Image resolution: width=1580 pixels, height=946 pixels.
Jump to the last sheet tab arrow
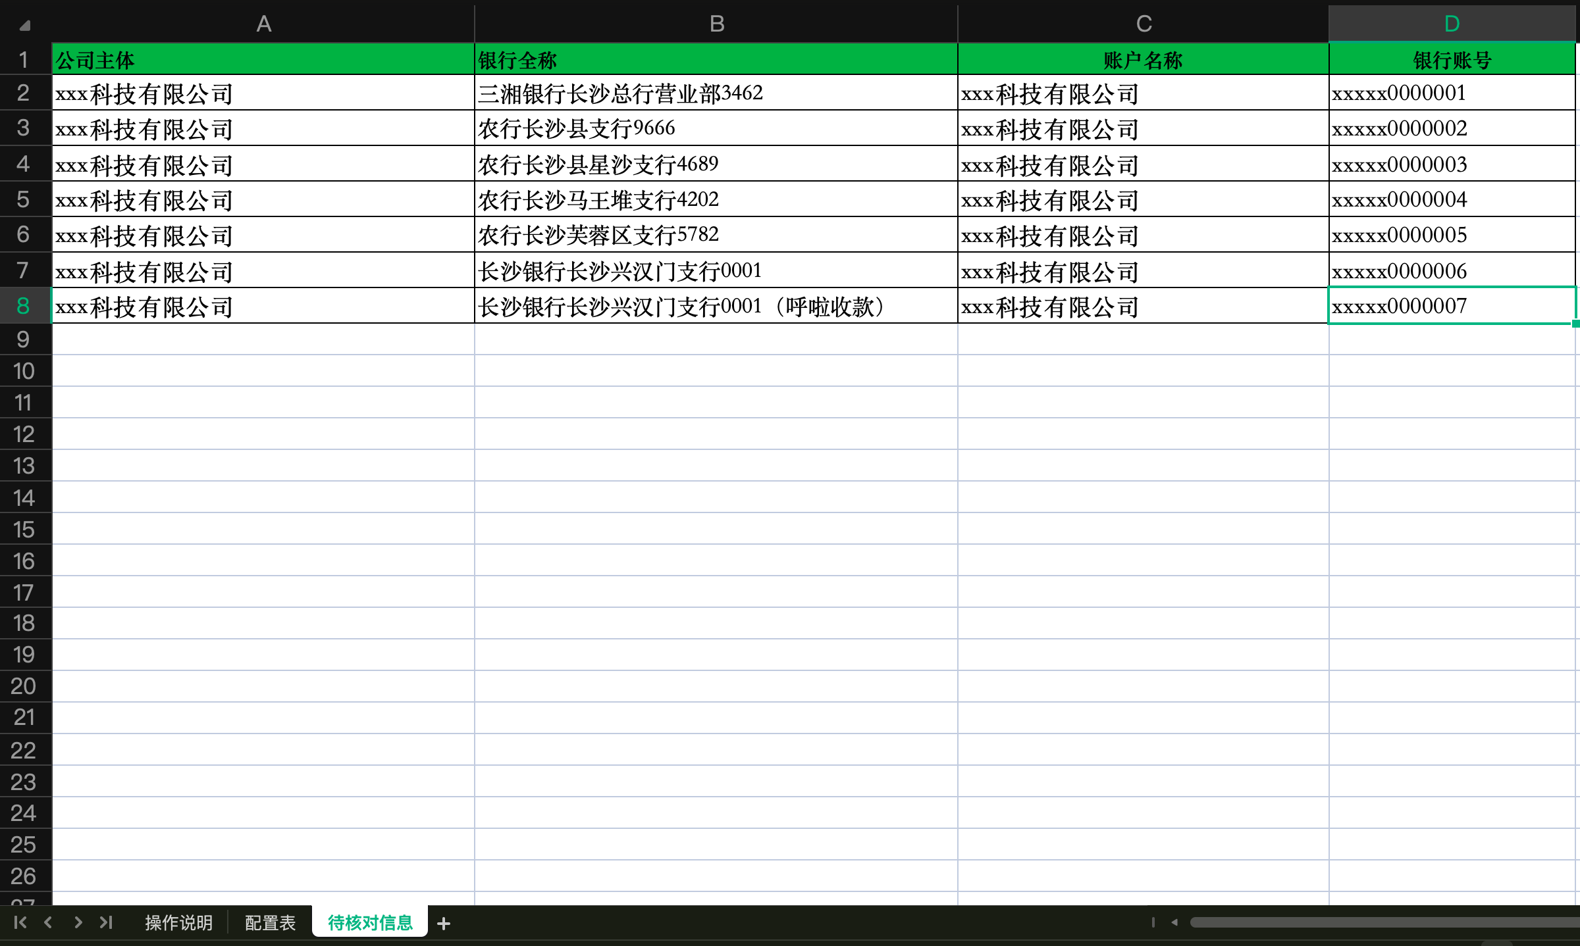coord(106,922)
